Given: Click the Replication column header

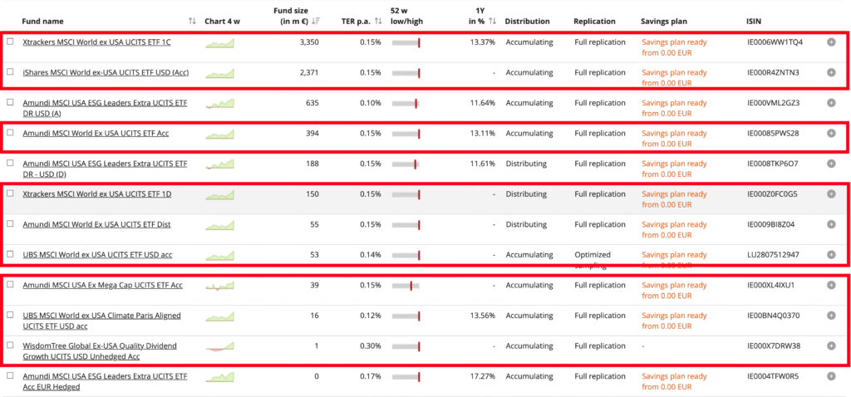Looking at the screenshot, I should point(594,21).
